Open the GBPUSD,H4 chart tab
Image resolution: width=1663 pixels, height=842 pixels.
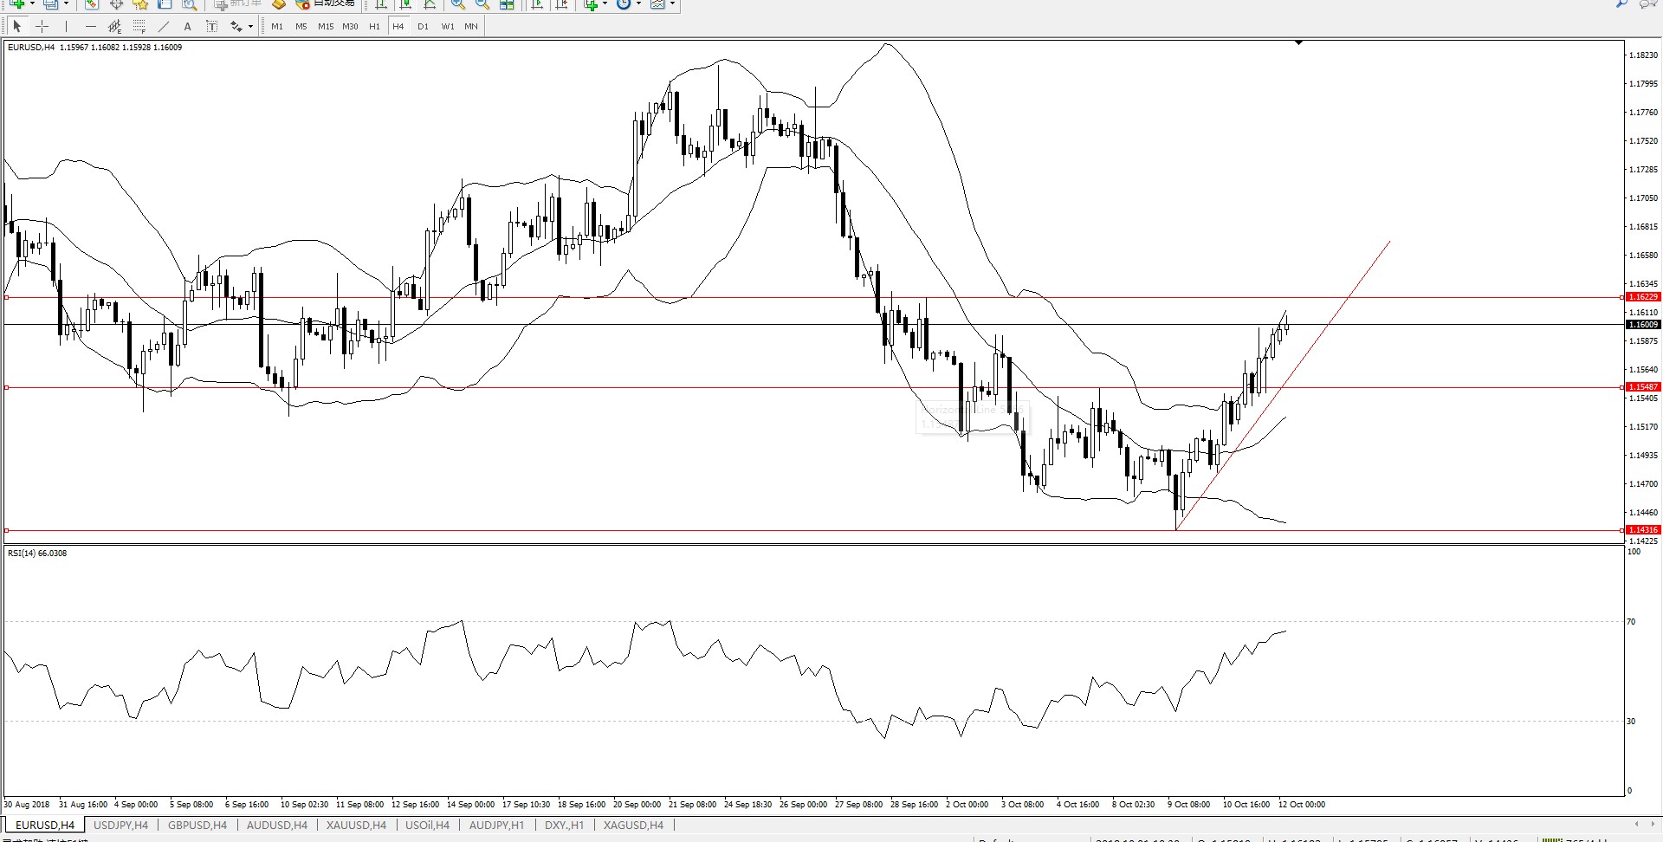[x=197, y=825]
